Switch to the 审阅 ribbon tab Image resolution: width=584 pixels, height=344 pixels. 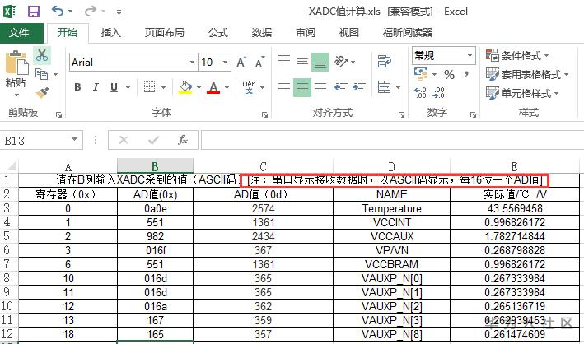(306, 33)
